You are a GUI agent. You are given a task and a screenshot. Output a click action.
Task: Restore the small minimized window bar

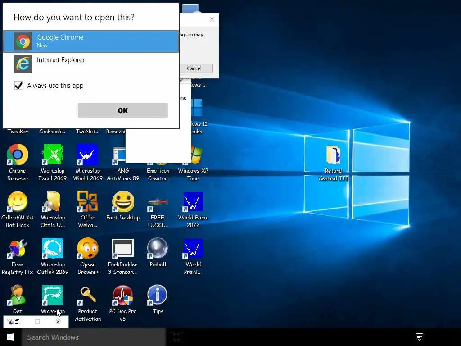(x=18, y=322)
